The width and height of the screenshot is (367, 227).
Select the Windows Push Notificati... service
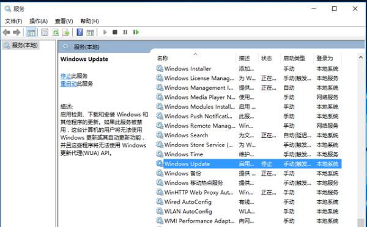tap(198, 117)
